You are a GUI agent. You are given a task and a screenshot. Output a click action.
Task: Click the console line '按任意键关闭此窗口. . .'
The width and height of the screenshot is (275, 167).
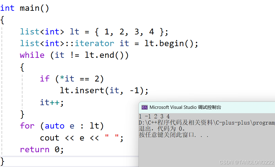click(174, 135)
